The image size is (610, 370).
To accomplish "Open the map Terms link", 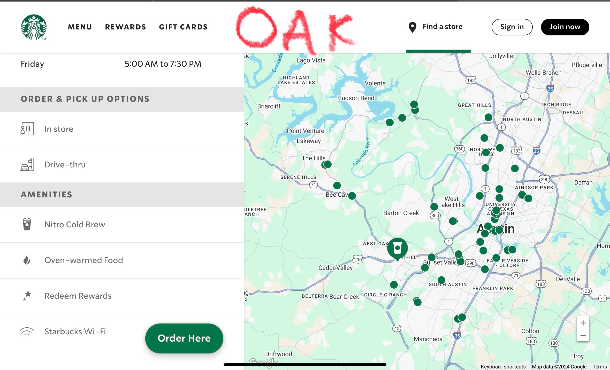I will pyautogui.click(x=600, y=367).
